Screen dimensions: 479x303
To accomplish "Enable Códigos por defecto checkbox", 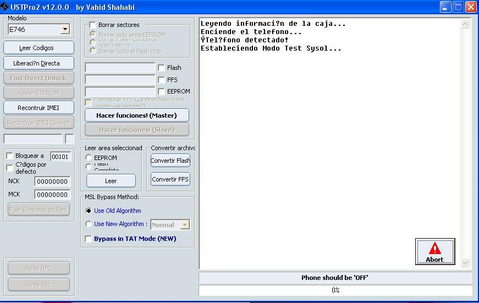I will (x=10, y=168).
